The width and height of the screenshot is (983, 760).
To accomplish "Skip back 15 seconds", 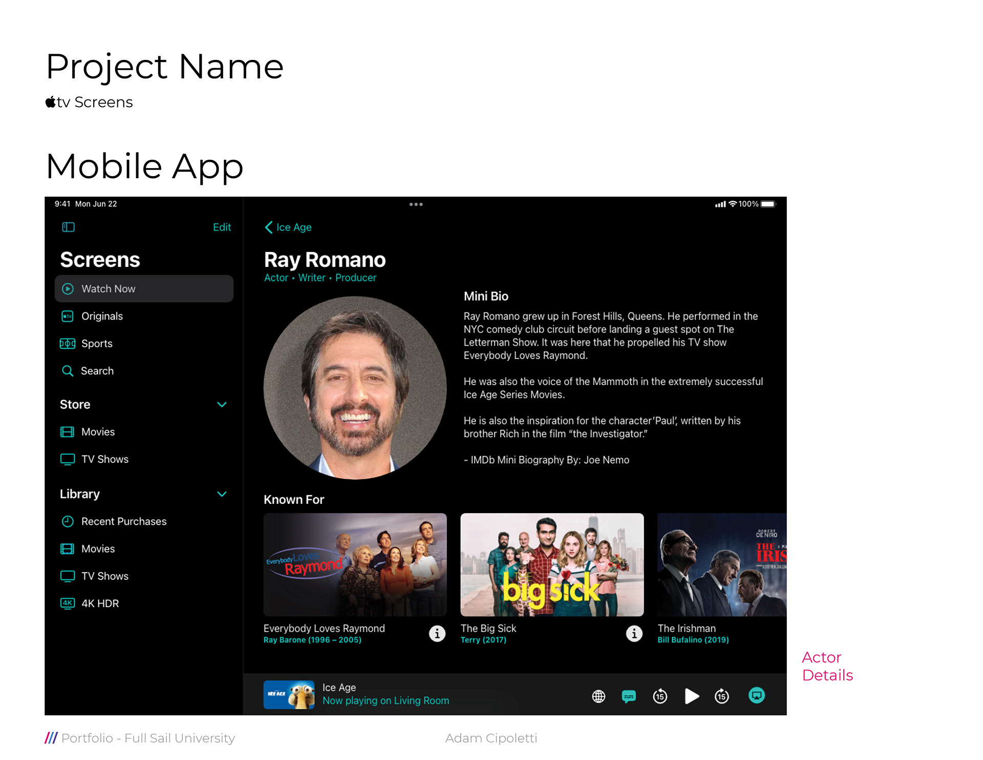I will 660,696.
